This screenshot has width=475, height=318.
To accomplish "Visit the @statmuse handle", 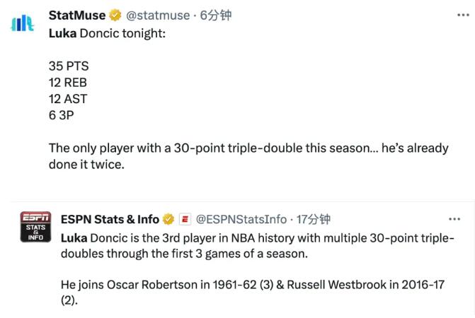I will click(158, 15).
